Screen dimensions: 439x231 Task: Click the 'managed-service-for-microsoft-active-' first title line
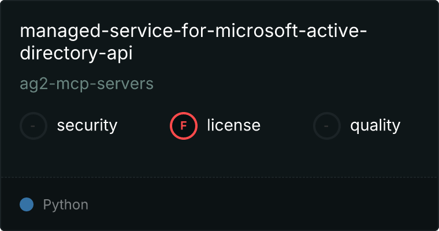193,31
